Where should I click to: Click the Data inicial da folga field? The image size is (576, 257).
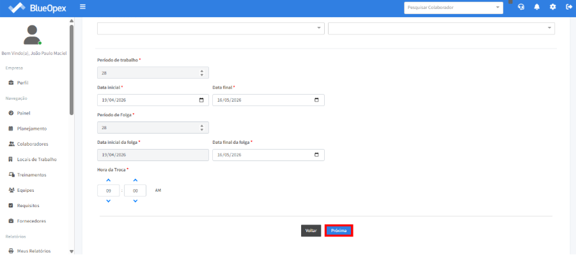click(x=153, y=155)
